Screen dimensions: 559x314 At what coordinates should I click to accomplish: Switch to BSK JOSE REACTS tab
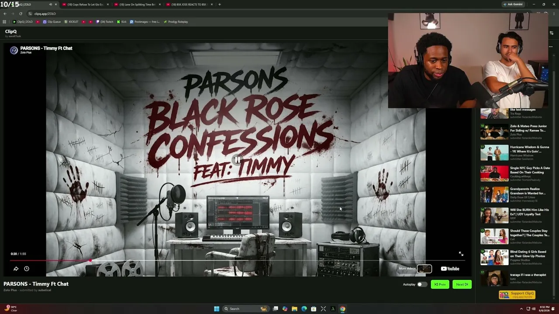(x=189, y=4)
